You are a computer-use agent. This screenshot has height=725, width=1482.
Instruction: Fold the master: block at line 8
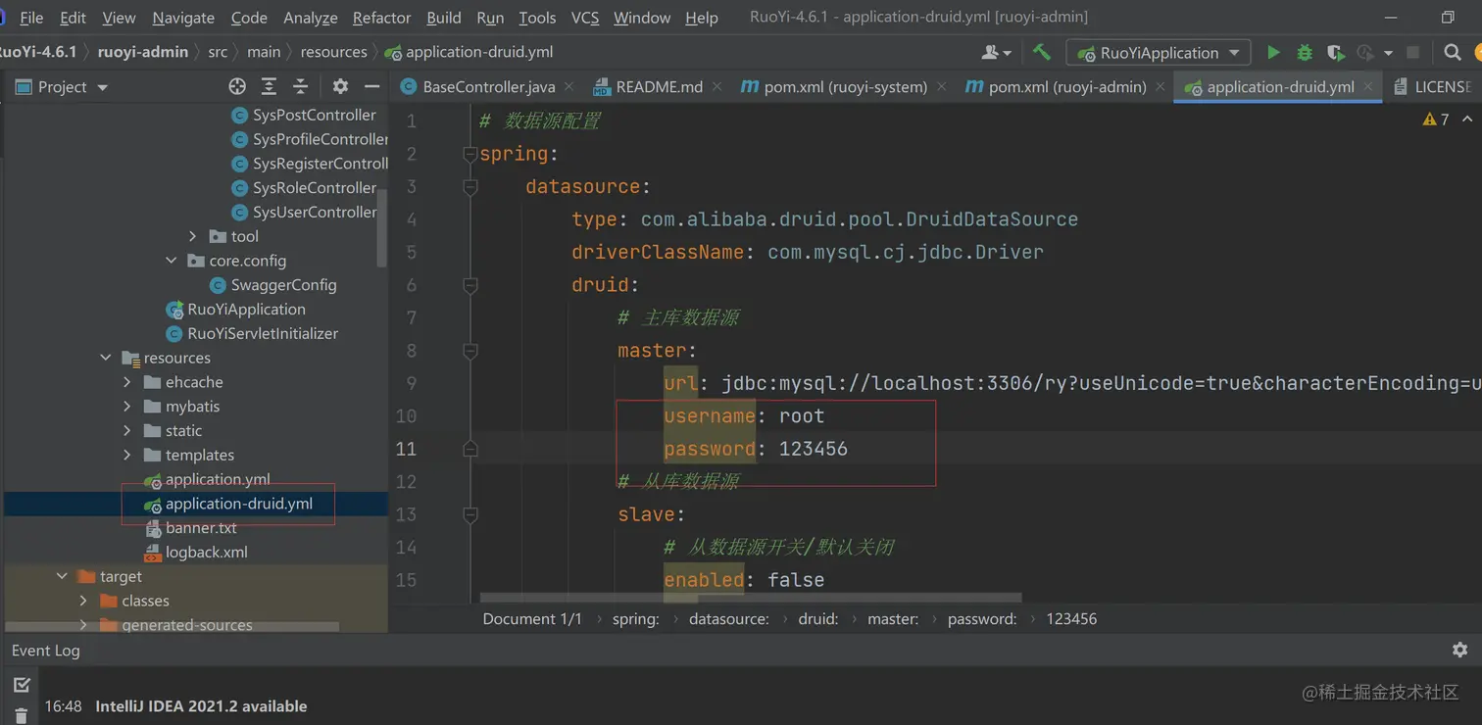pos(469,351)
